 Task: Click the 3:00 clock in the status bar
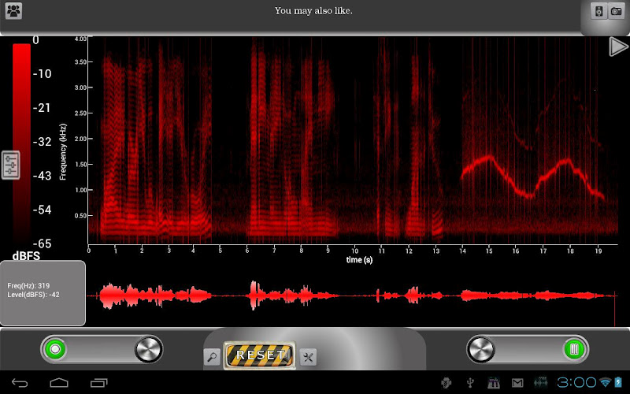pos(576,382)
